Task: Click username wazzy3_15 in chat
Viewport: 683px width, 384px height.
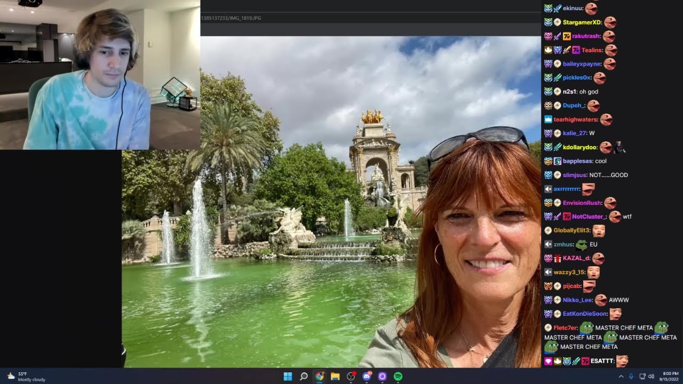Action: tap(569, 272)
